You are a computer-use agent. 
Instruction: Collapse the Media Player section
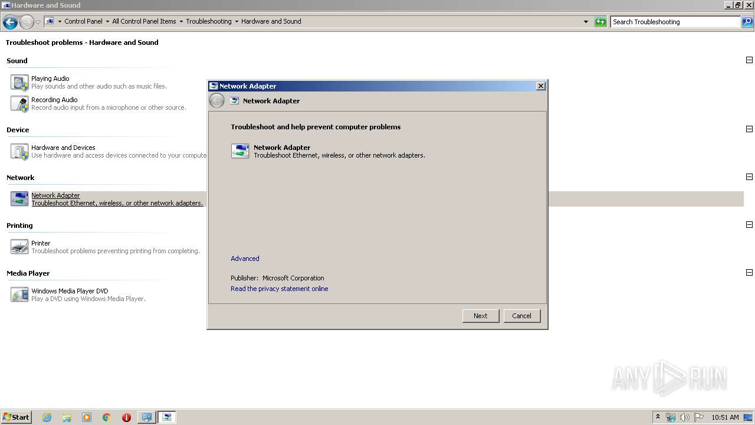[x=749, y=273]
